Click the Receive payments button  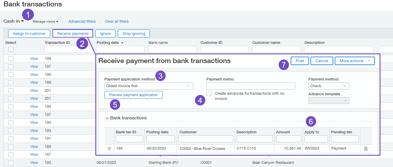tap(73, 34)
